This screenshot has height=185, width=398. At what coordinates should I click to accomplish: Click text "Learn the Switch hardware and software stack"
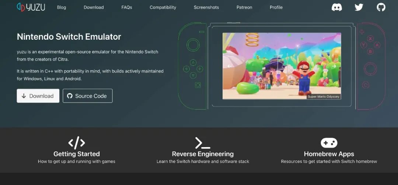pyautogui.click(x=203, y=161)
